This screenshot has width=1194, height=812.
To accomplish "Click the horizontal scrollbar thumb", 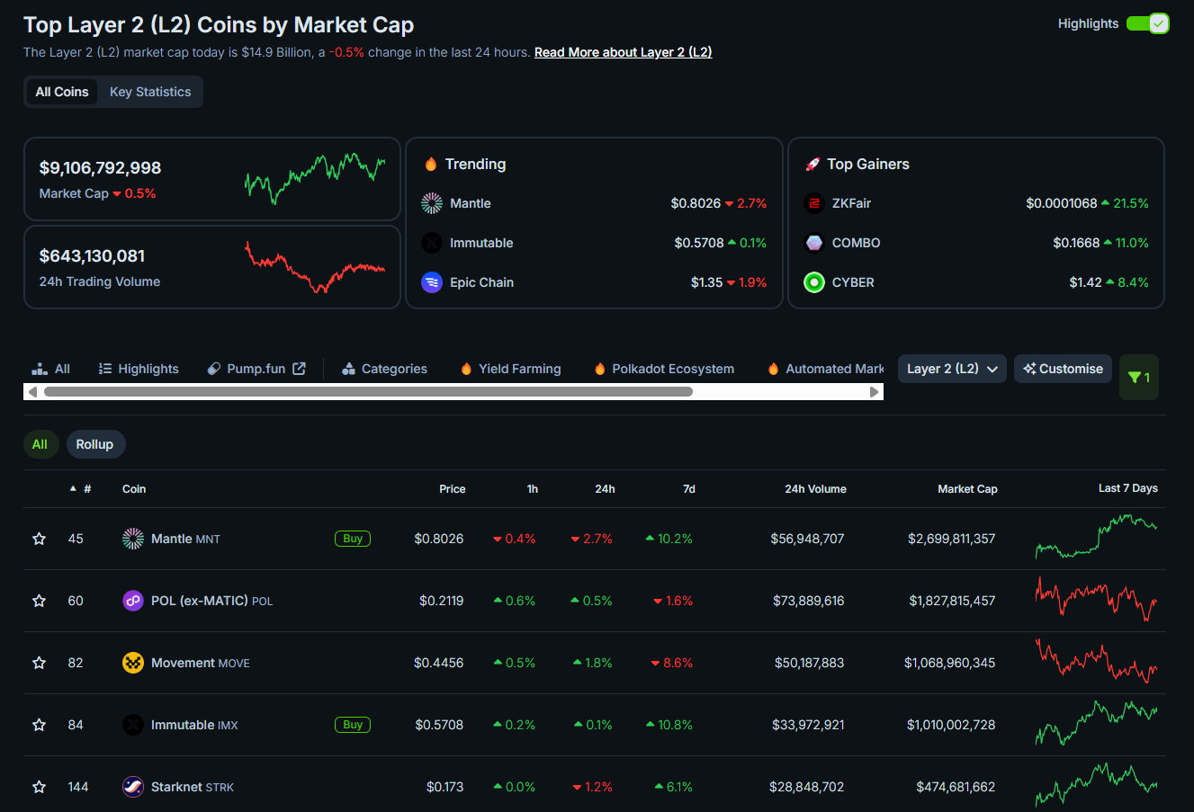I will click(368, 392).
